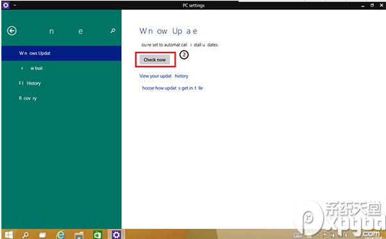This screenshot has width=386, height=239.
Task: Open the Windows Store taskbar icon
Action: tap(97, 235)
